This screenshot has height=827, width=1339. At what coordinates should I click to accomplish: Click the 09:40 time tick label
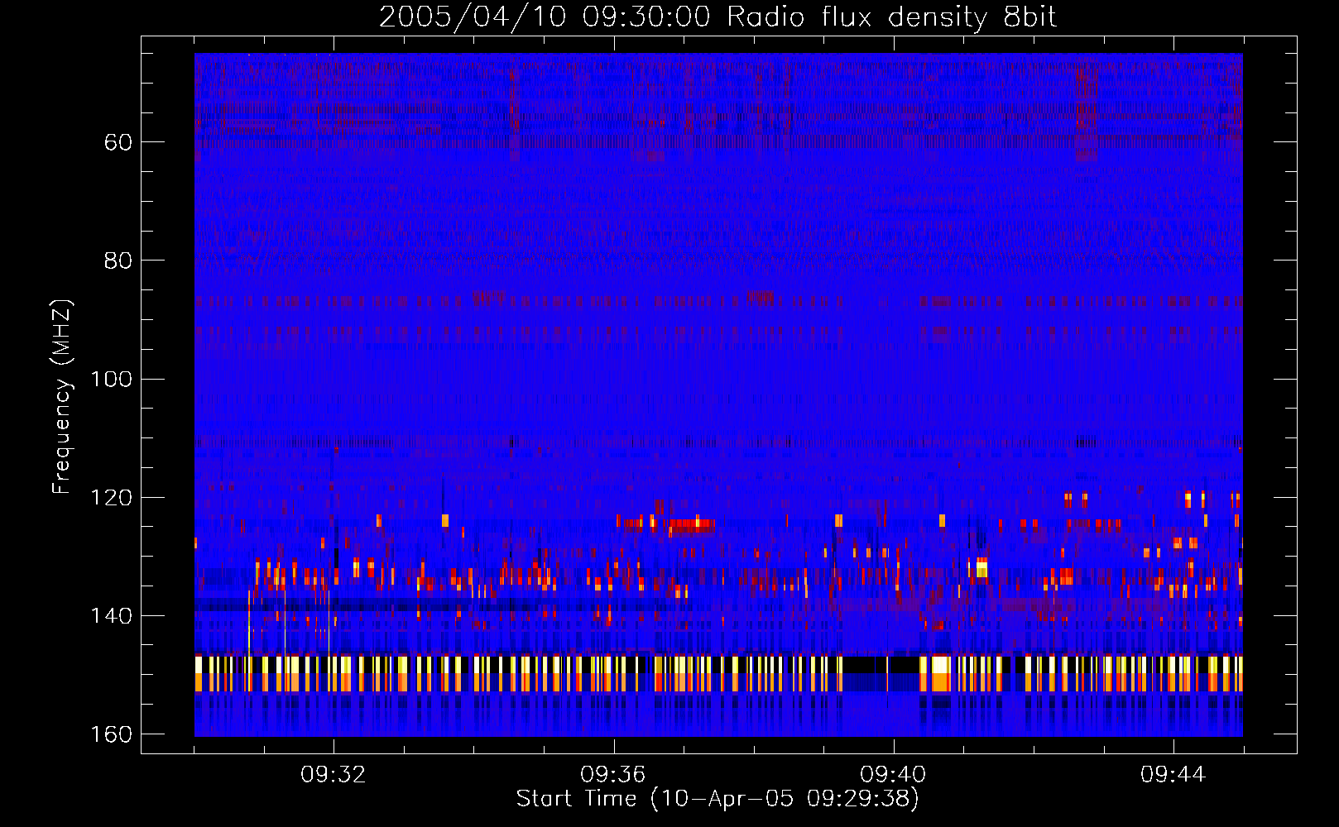893,775
